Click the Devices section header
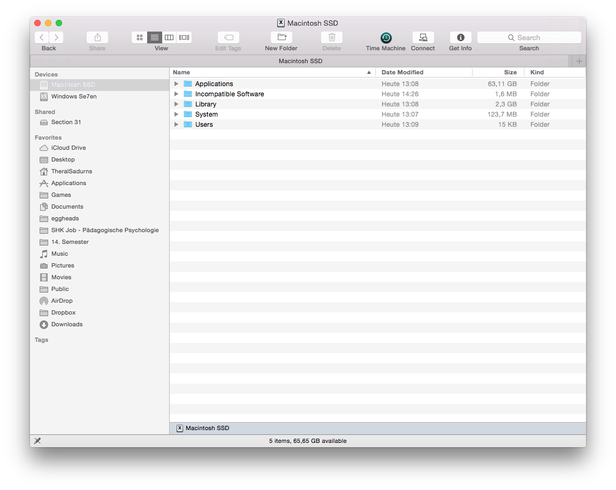Screen dimensions: 616x490 coord(46,74)
